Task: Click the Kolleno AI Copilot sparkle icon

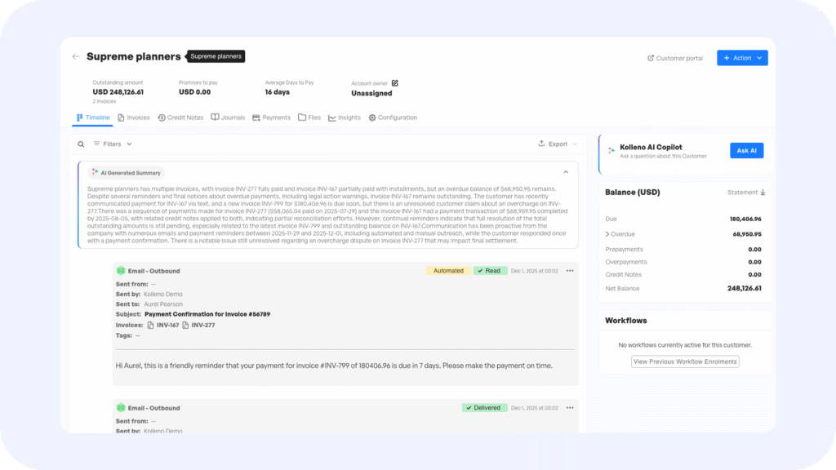Action: [611, 151]
